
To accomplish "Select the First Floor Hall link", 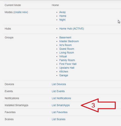I will (68, 64).
